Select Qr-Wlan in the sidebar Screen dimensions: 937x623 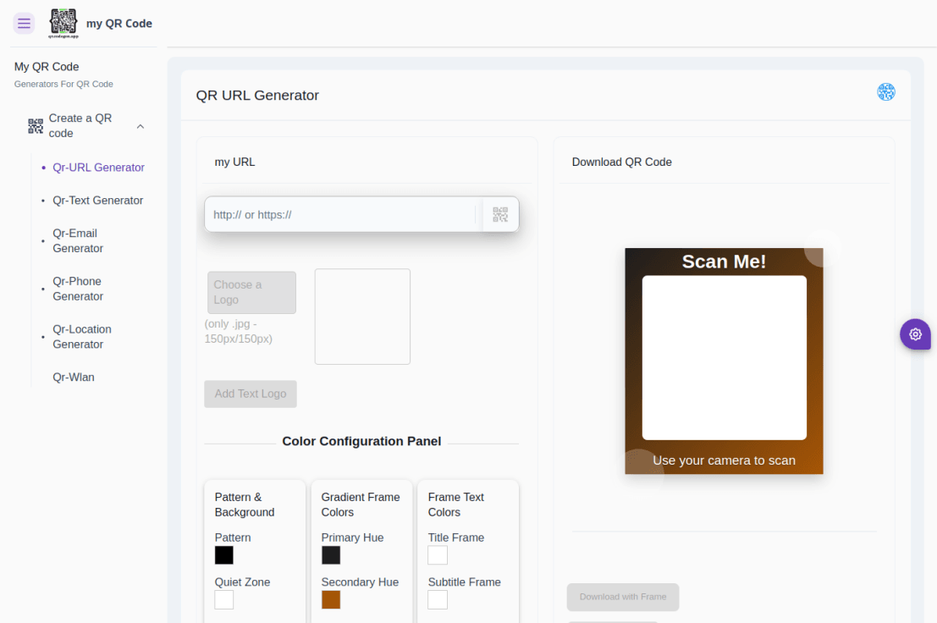point(74,377)
